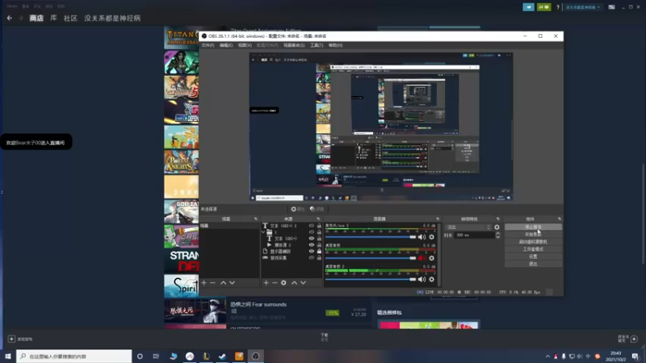Screen dimensions: 646x363
Task: Toggle visibility of 文本 (GDI+) 2 source
Action: point(312,226)
